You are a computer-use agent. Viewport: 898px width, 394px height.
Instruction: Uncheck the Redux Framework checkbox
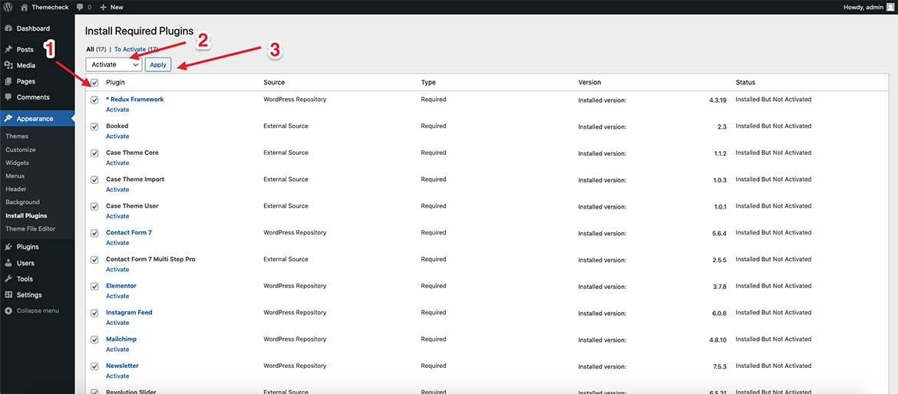point(95,100)
